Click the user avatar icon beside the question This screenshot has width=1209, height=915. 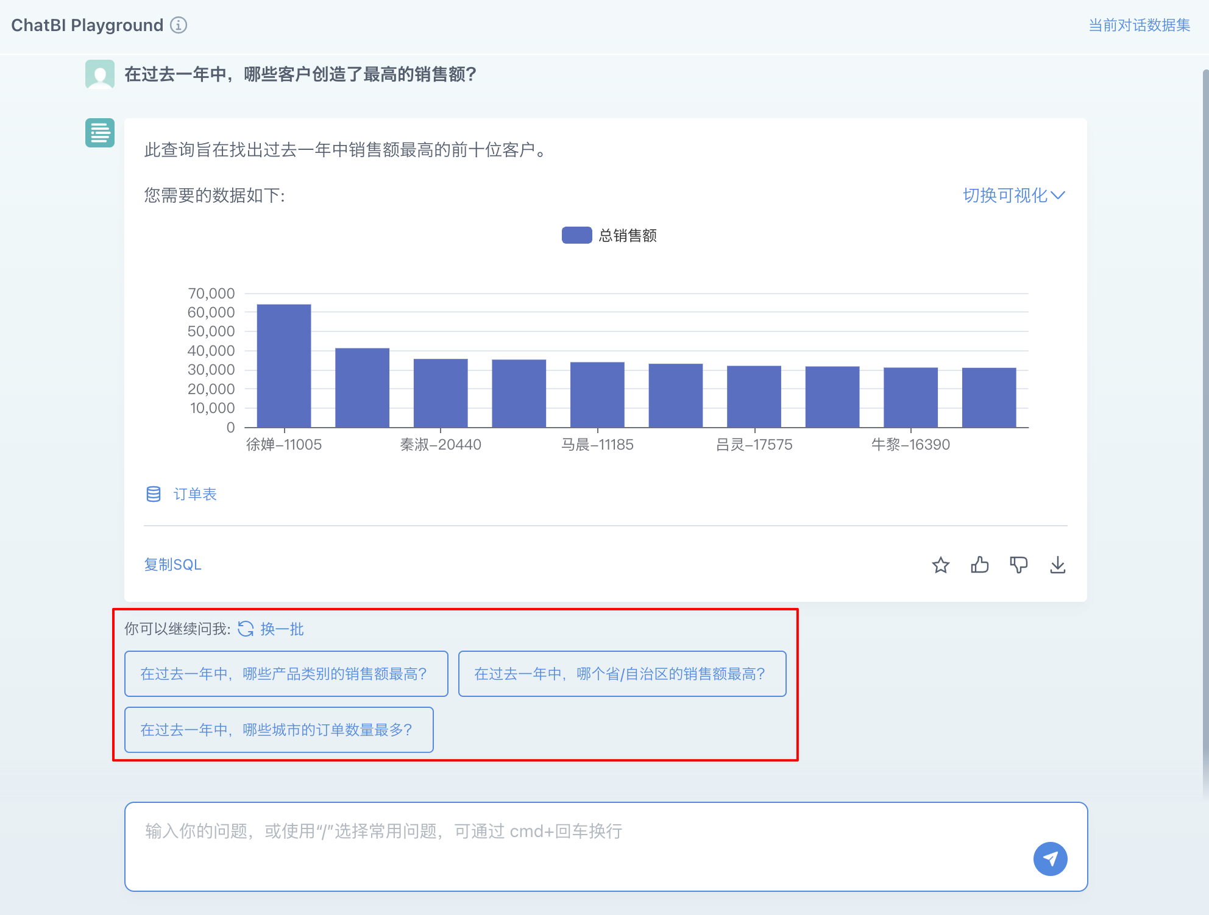point(100,74)
